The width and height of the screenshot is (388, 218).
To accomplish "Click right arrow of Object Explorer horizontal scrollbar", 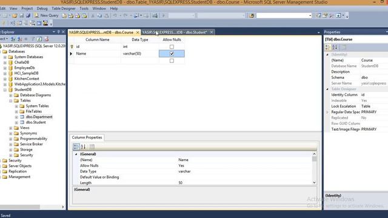I will tap(63, 207).
